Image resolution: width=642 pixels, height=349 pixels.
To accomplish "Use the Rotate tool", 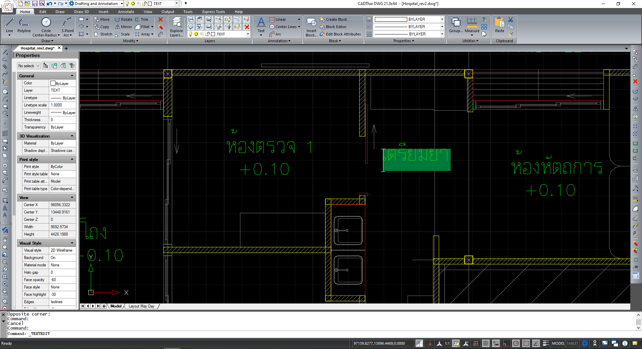I will [123, 19].
